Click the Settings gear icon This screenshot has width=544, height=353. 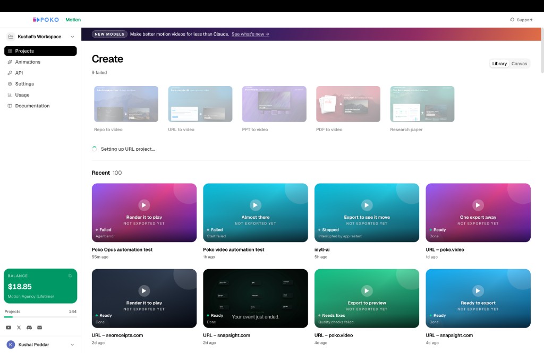click(x=10, y=84)
